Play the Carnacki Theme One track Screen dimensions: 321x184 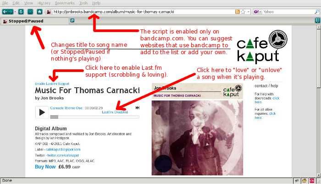(42, 112)
